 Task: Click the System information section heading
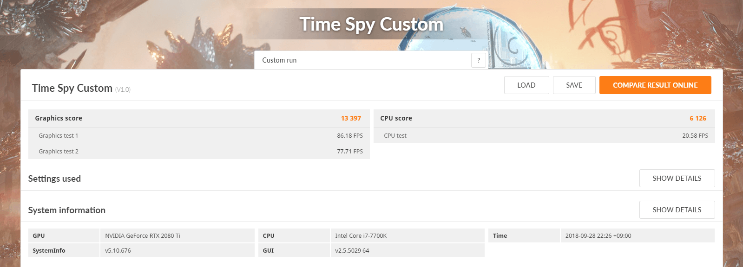[x=67, y=210]
